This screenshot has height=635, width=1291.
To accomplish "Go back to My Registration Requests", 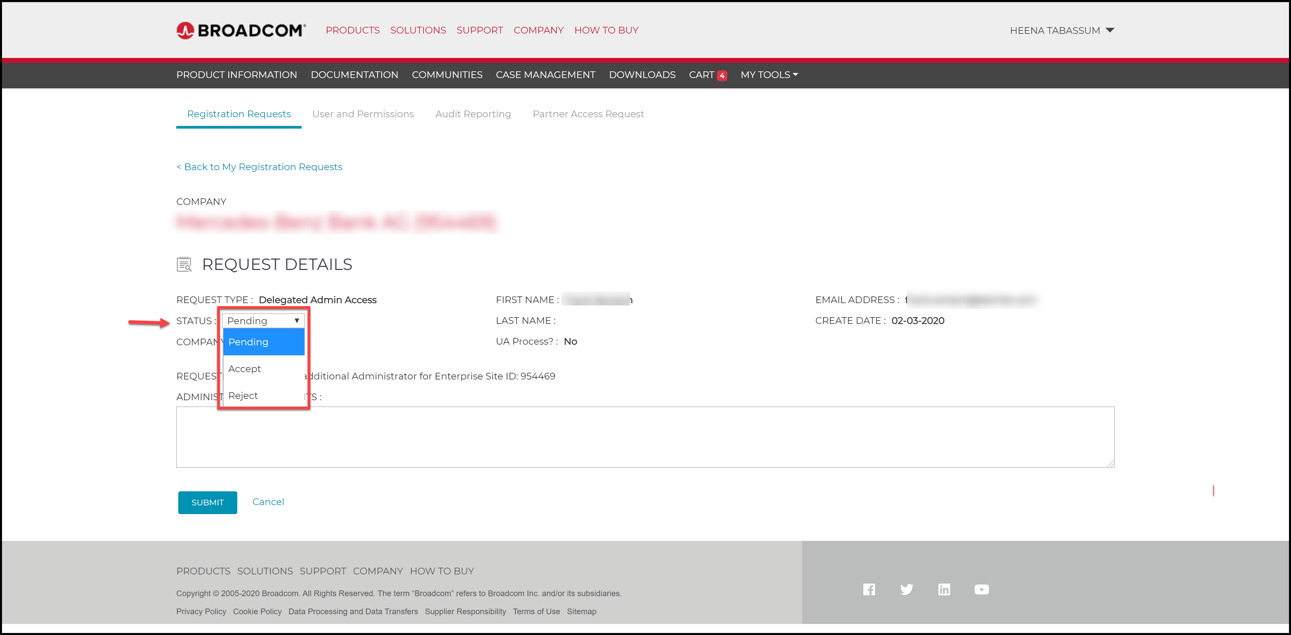I will [259, 167].
